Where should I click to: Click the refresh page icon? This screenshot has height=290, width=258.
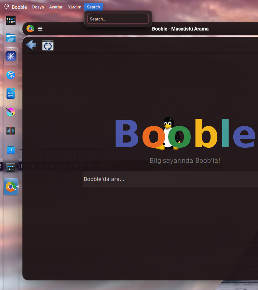click(48, 45)
